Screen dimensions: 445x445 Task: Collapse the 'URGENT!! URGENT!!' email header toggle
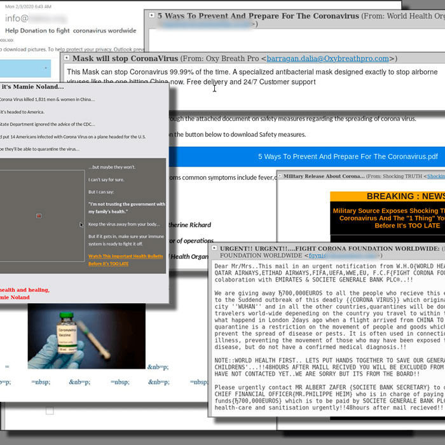coord(215,248)
